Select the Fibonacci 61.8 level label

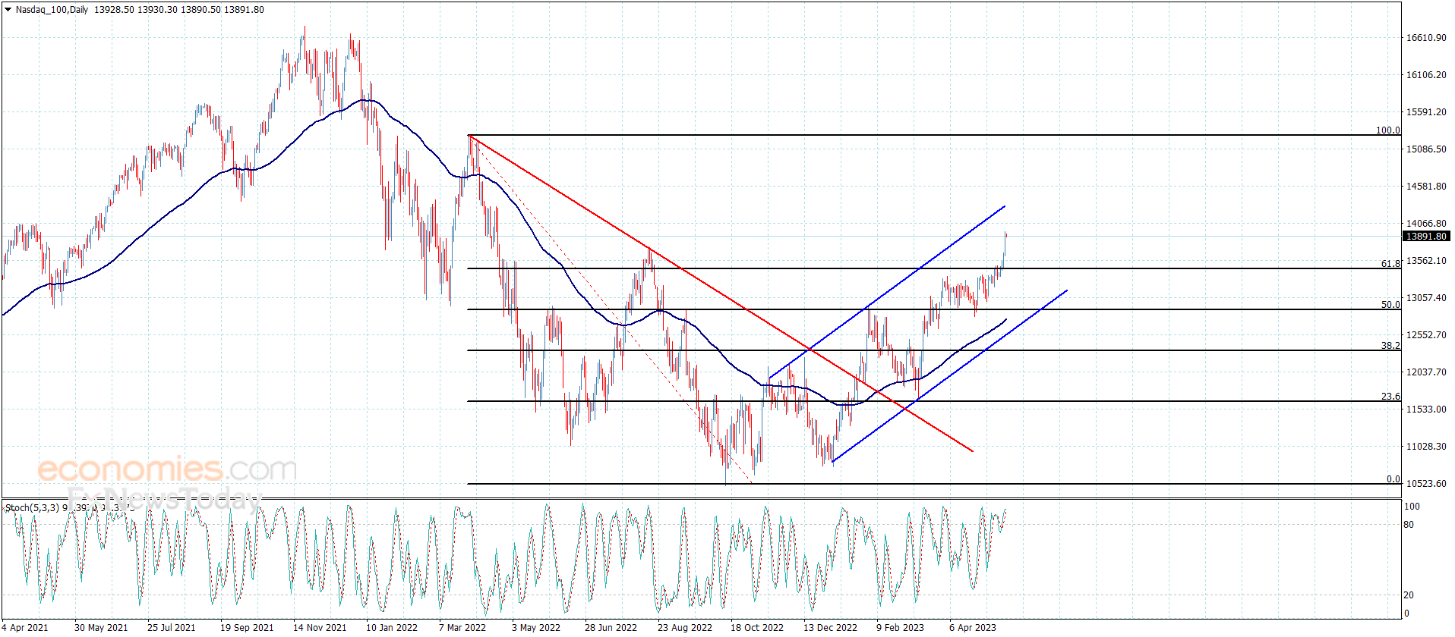click(x=1390, y=264)
